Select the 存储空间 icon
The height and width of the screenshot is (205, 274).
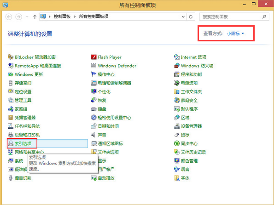pos(11,83)
